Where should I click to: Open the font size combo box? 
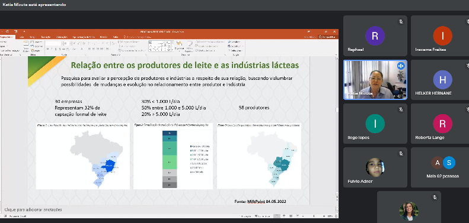[x=68, y=44]
